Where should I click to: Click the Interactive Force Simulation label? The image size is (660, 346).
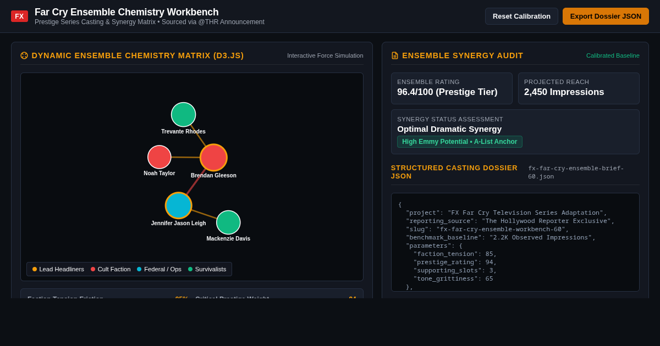tap(325, 55)
